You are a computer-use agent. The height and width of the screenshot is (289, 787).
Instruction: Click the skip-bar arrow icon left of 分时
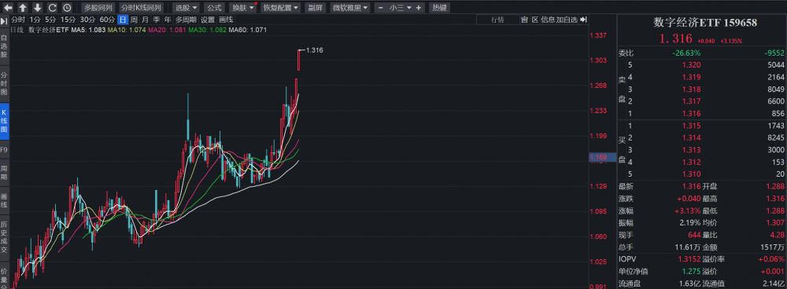[x=4, y=20]
